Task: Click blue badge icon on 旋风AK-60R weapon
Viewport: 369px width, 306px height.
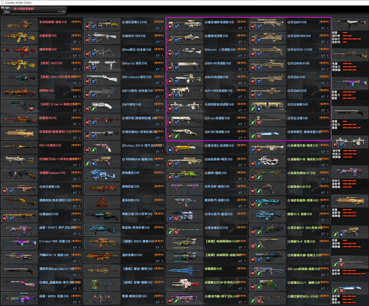Action: tap(93, 40)
